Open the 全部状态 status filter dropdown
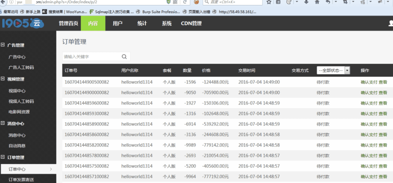393x183 pixels. point(334,70)
